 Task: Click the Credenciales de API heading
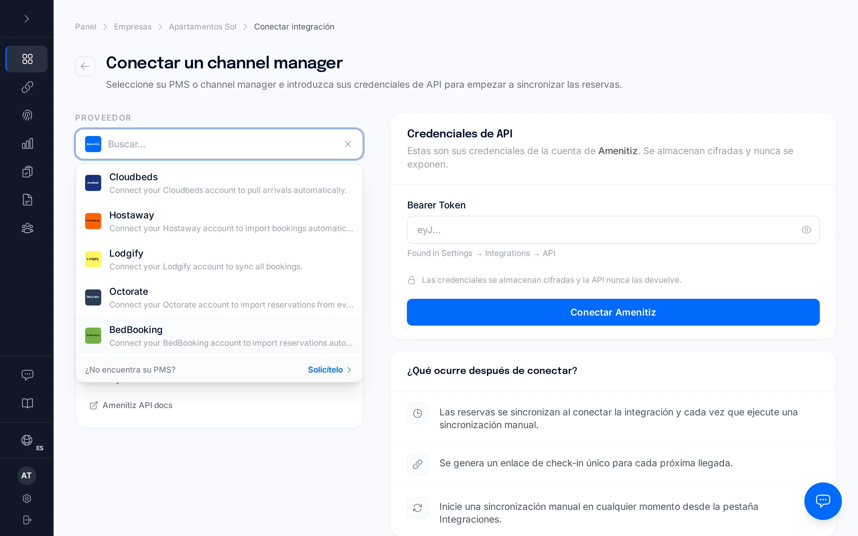click(459, 134)
